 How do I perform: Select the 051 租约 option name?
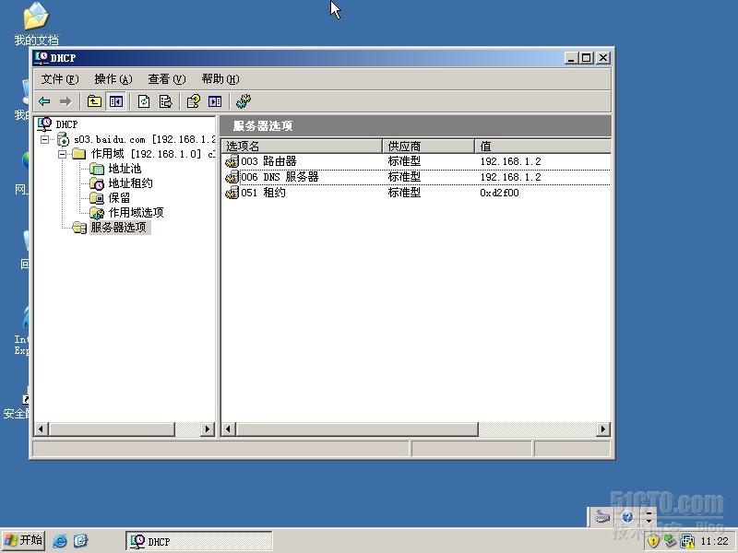(x=263, y=193)
